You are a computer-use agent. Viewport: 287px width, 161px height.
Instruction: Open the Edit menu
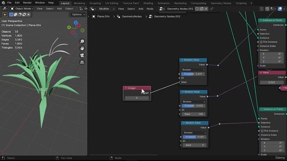tap(17, 3)
